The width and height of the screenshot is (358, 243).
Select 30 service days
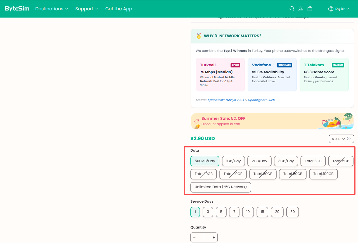tap(293, 212)
